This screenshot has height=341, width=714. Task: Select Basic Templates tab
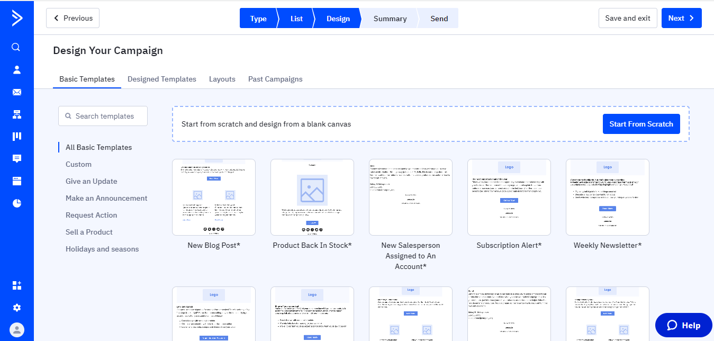[87, 79]
